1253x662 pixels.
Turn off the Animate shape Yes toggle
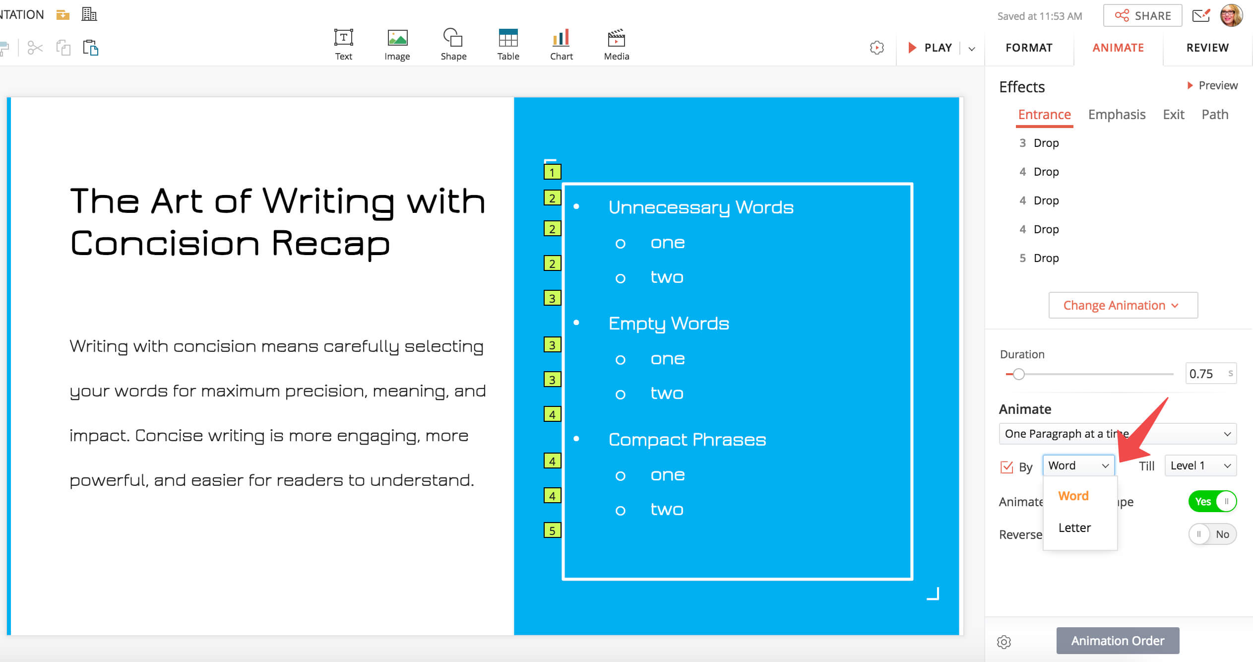[1212, 501]
